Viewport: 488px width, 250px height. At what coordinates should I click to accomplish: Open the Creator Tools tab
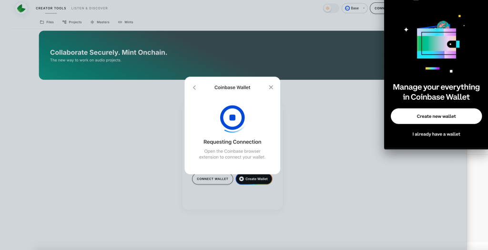click(51, 9)
